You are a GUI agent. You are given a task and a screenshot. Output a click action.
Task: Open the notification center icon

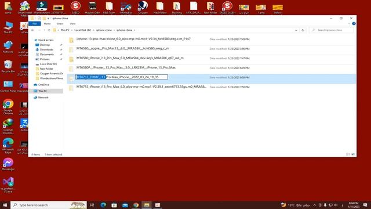point(365,205)
